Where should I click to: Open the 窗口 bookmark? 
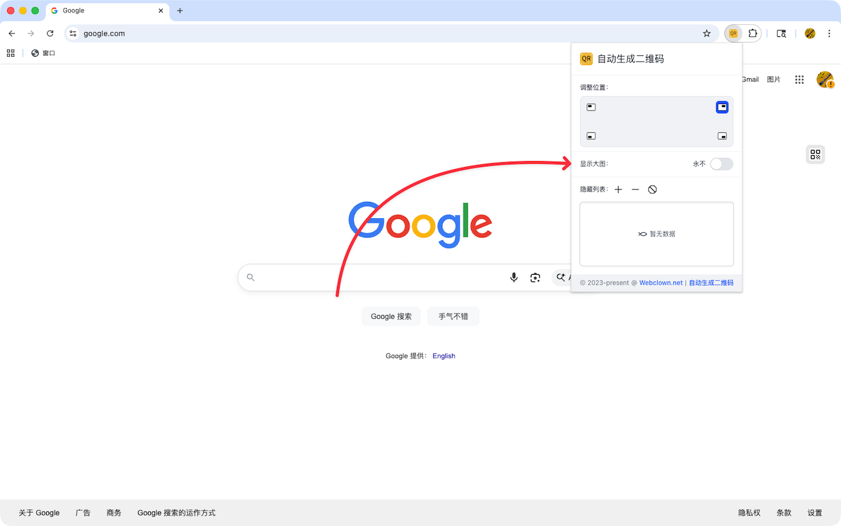tap(43, 53)
